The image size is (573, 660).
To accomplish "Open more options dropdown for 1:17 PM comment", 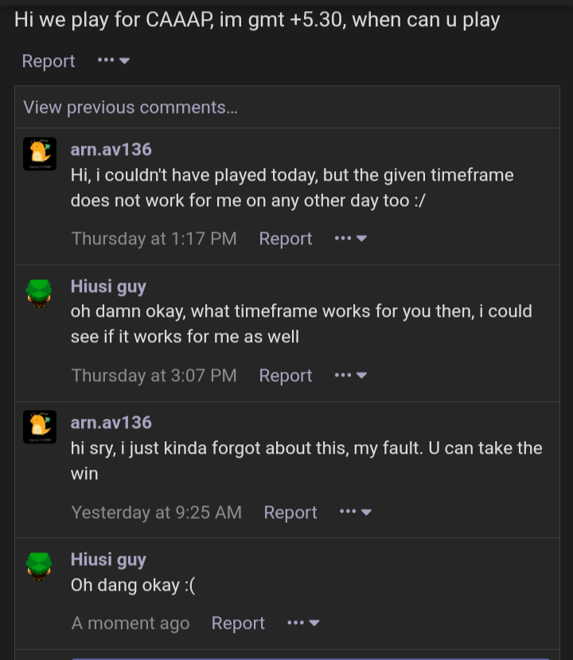I will coord(350,239).
